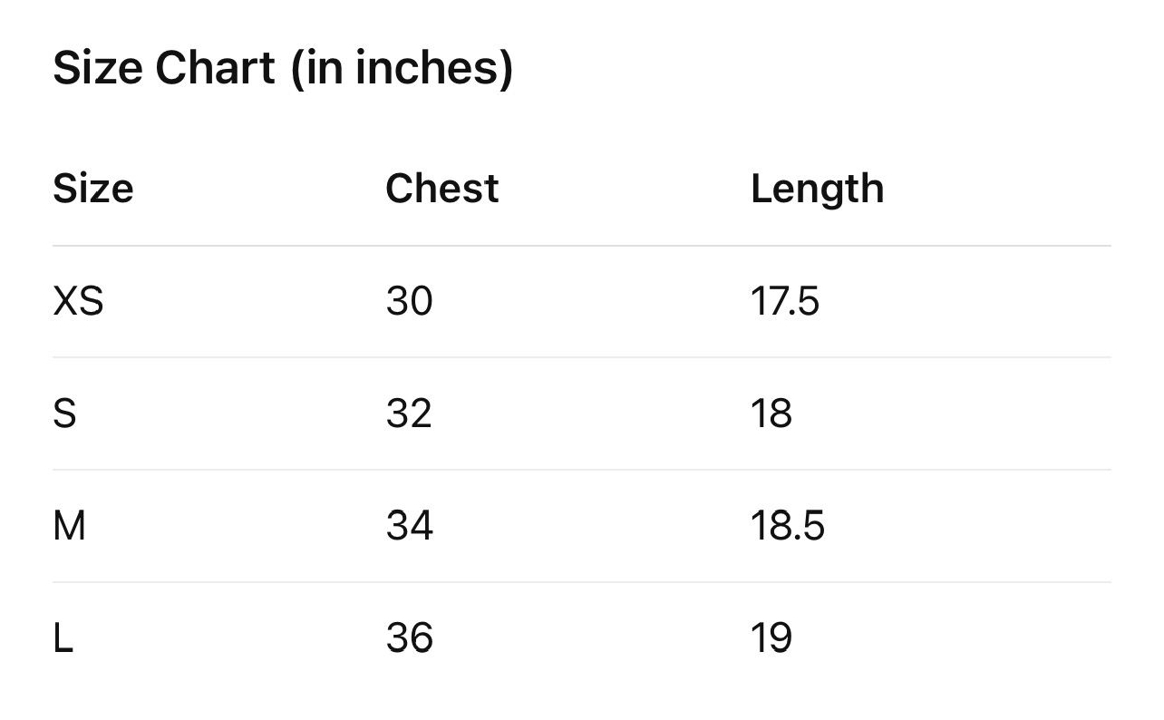Click the word Chart in the title
Viewport: 1164px width, 720px height.
click(x=215, y=68)
